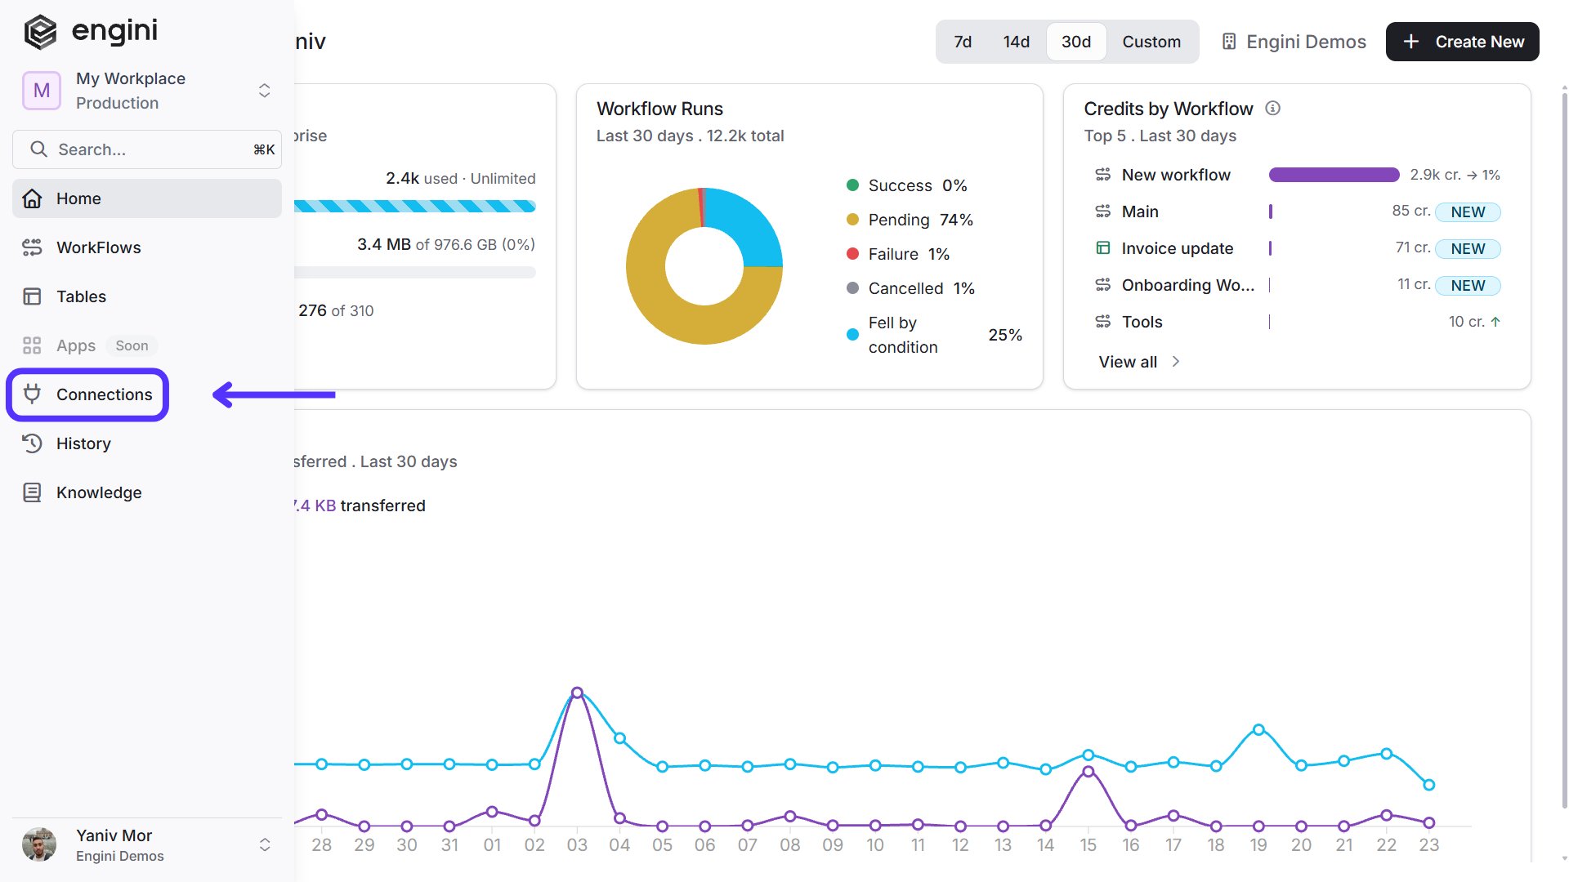Select the 14d time range
This screenshot has width=1569, height=882.
1016,42
